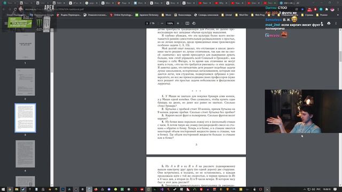Open Online Etymology bookmark
342x192 pixels.
121,15
